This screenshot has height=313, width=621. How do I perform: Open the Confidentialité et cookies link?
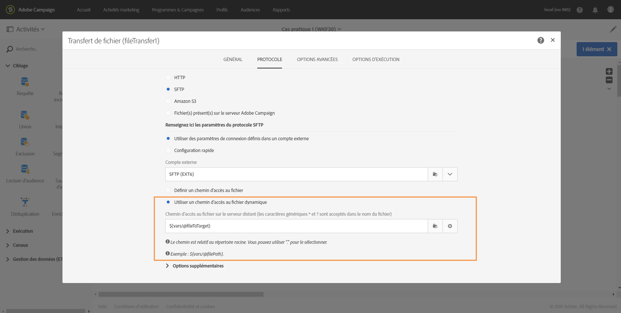(190, 306)
